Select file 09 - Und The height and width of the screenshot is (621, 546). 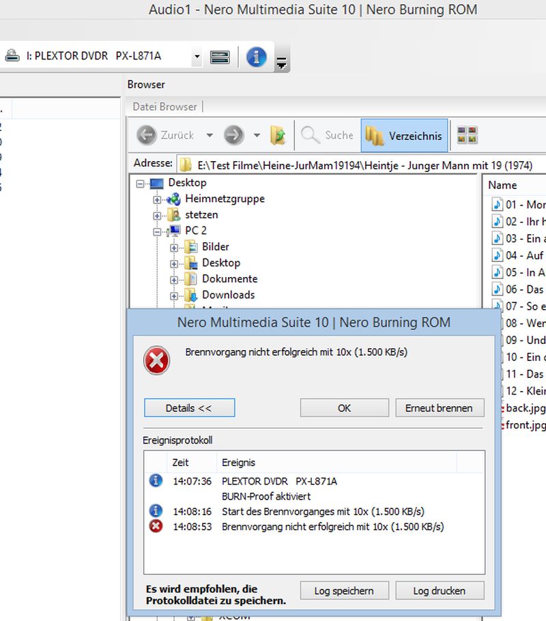tap(523, 341)
